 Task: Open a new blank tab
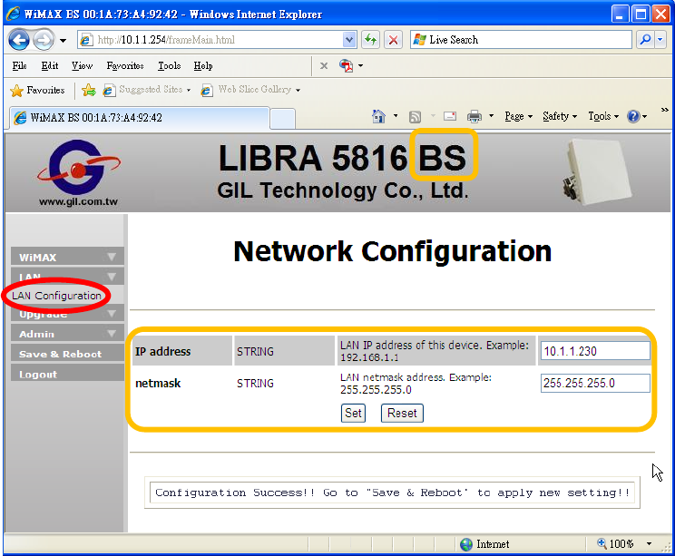point(283,119)
